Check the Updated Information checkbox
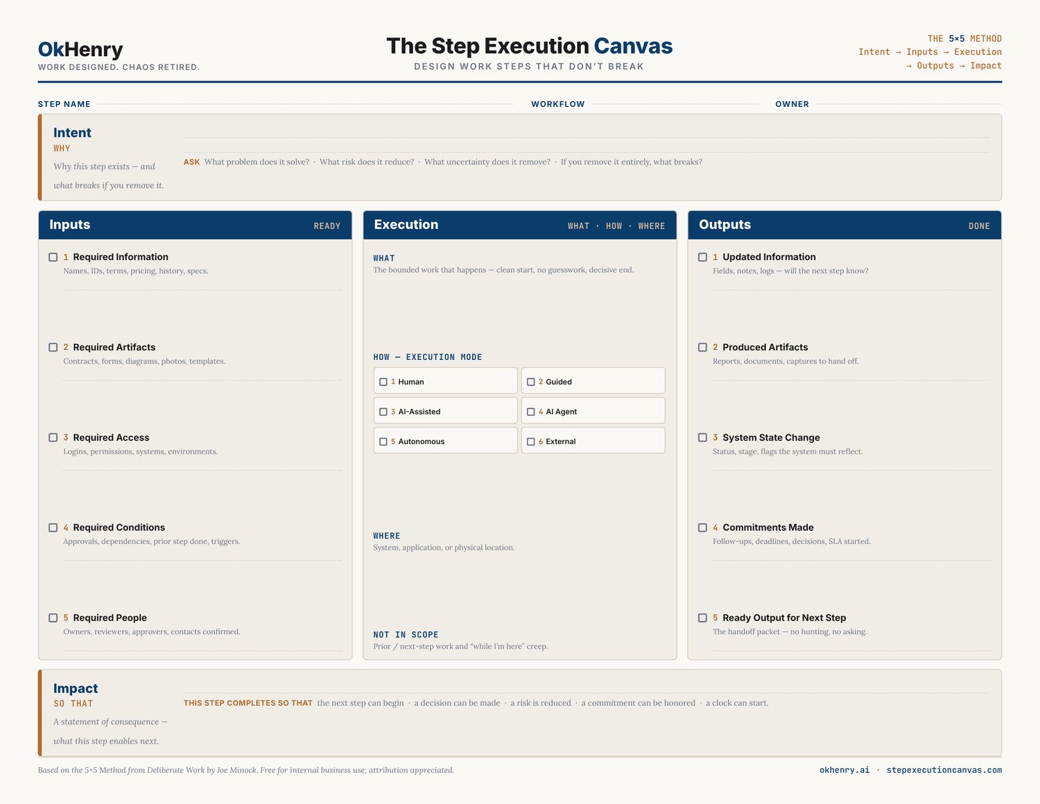 (x=703, y=257)
